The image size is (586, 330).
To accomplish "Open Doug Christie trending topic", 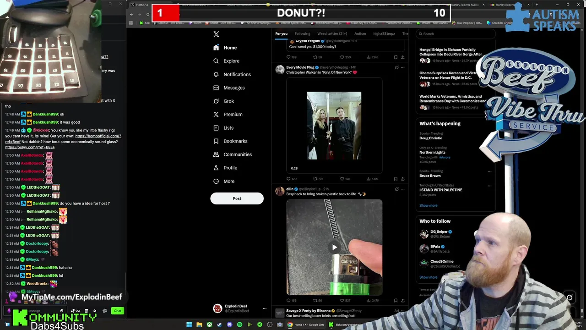I will (430, 138).
